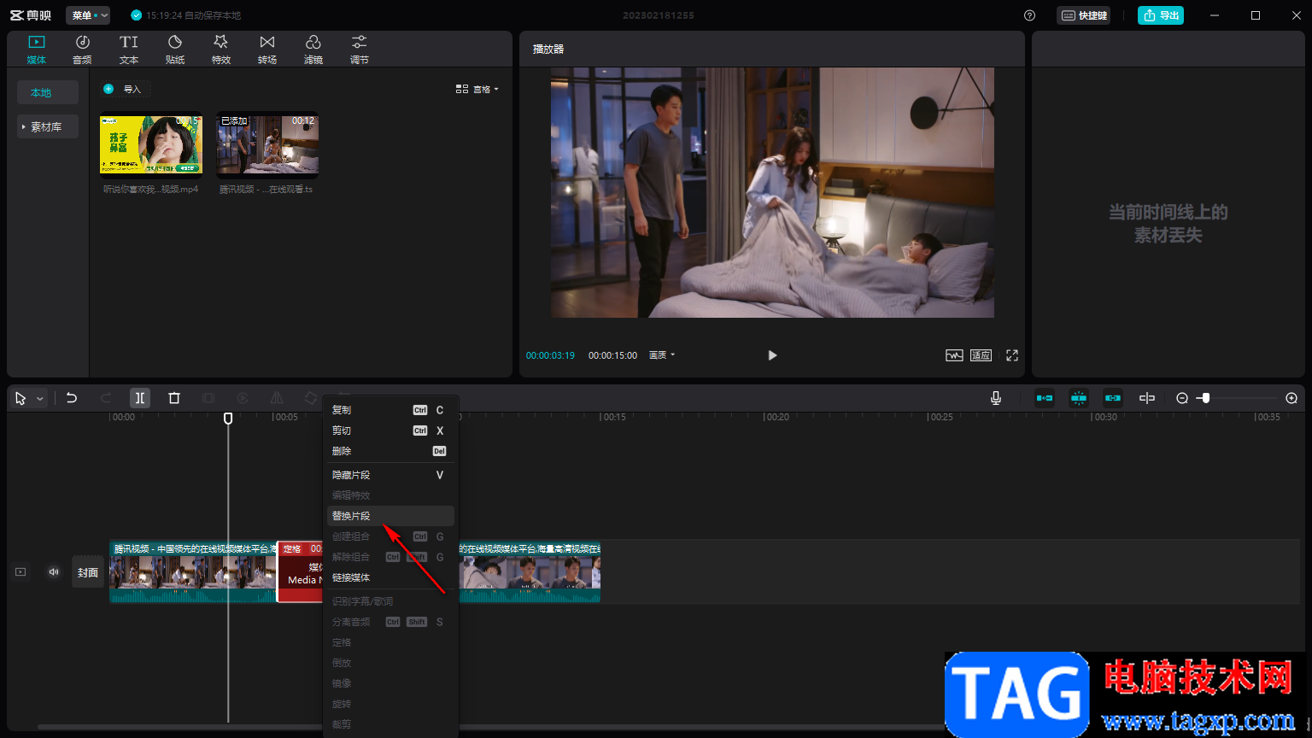Choose 复制 from the context menu
1312x738 pixels.
(389, 410)
